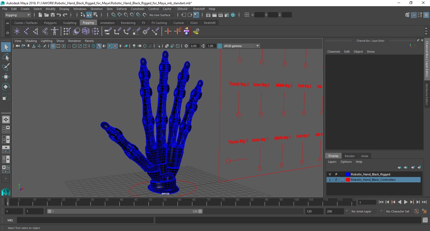Image resolution: width=430 pixels, height=231 pixels.
Task: Choose the Paint selection tool
Action: [x=6, y=67]
